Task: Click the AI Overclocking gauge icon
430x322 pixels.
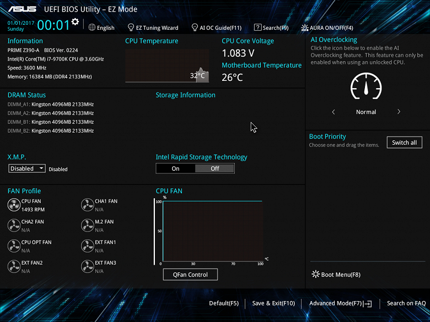Action: (x=366, y=86)
